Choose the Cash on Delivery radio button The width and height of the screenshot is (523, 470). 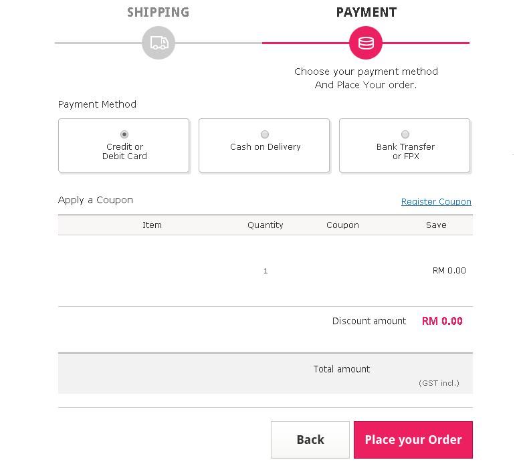pos(265,134)
